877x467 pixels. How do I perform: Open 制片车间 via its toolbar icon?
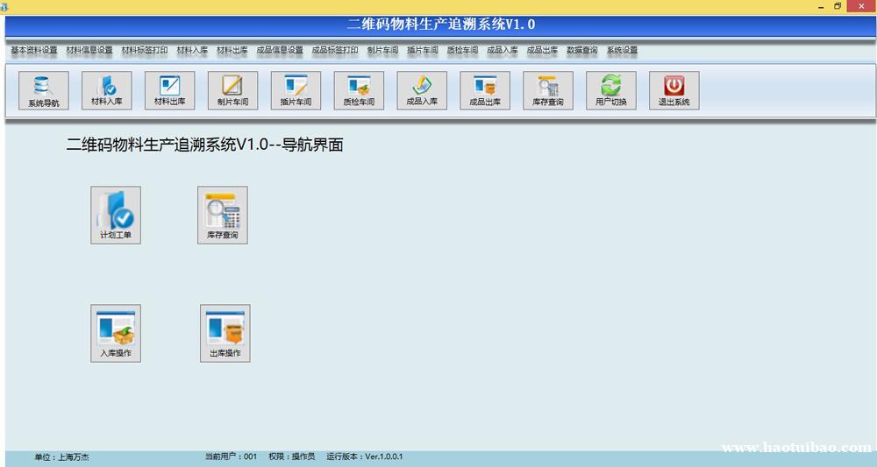coord(232,90)
